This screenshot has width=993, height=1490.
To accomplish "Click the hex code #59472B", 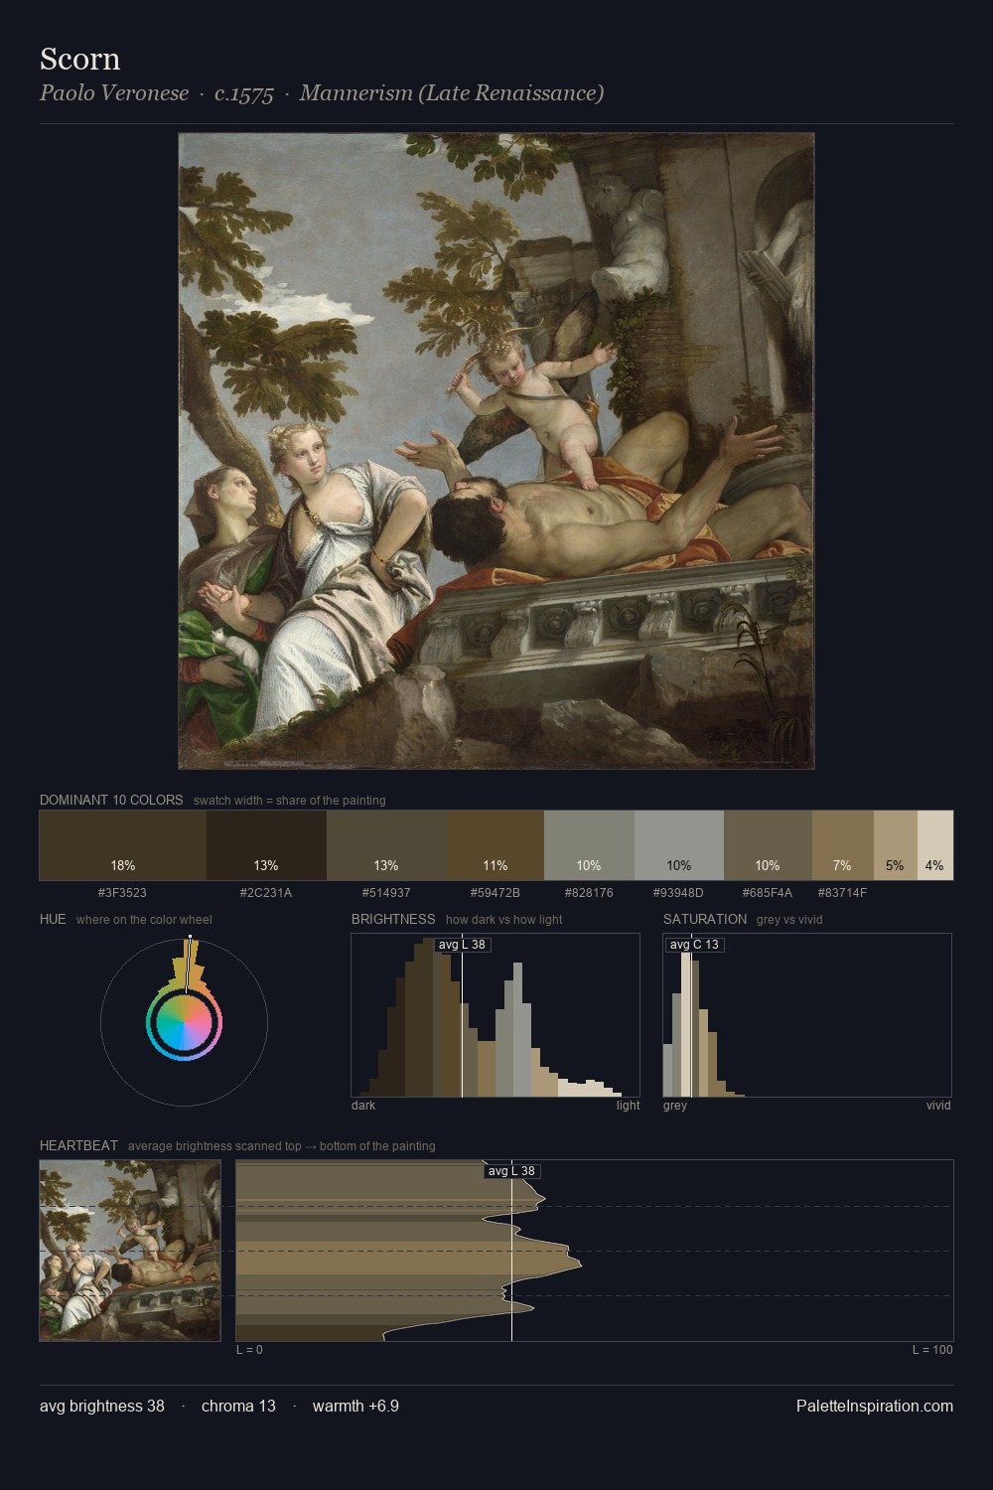I will click(x=496, y=893).
